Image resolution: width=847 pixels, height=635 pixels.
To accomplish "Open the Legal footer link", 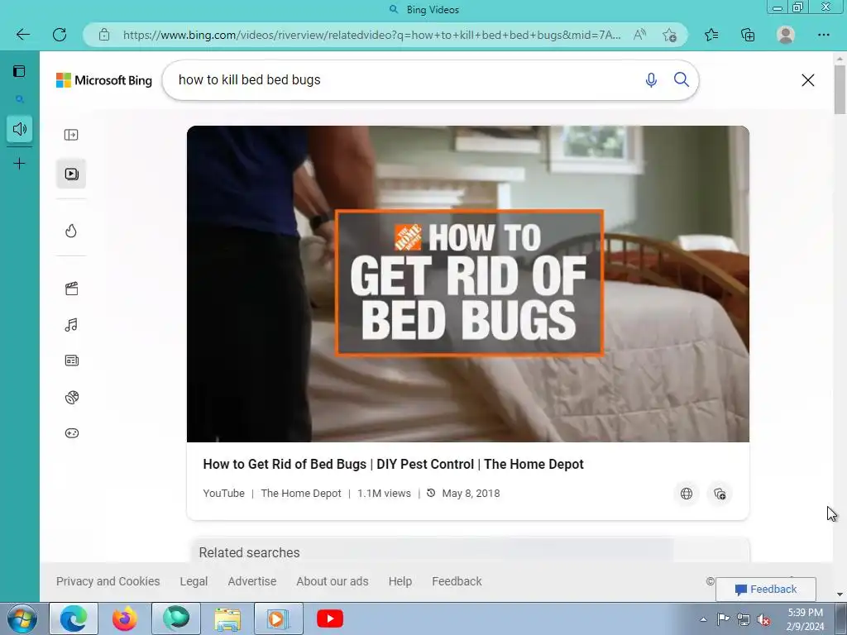I will (194, 581).
